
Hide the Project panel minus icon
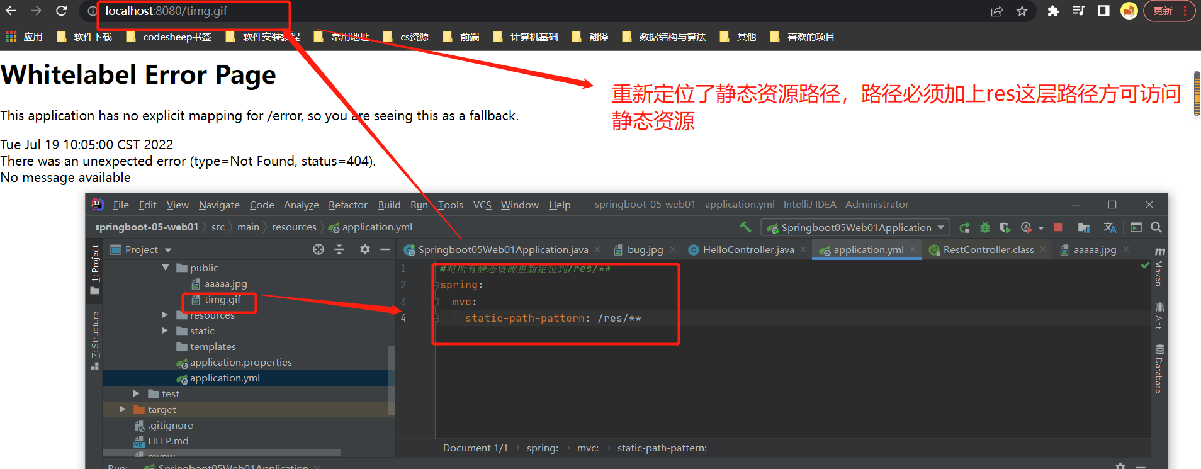pyautogui.click(x=385, y=249)
